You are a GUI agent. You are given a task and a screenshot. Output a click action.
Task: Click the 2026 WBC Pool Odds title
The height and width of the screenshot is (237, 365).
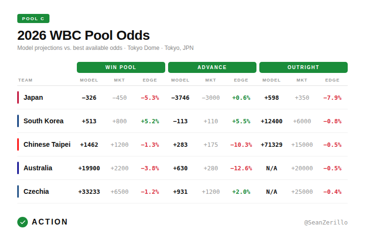(x=84, y=36)
